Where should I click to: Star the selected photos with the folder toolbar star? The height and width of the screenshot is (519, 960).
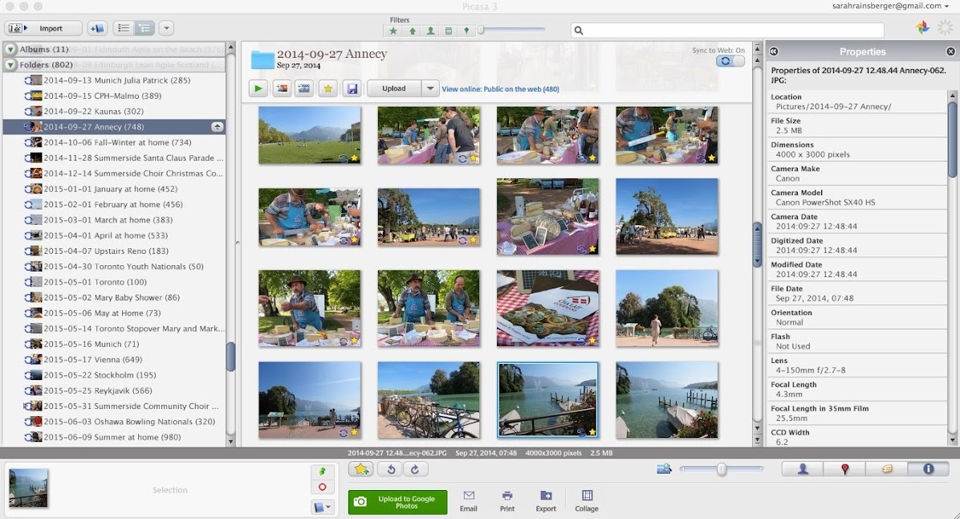pyautogui.click(x=328, y=89)
